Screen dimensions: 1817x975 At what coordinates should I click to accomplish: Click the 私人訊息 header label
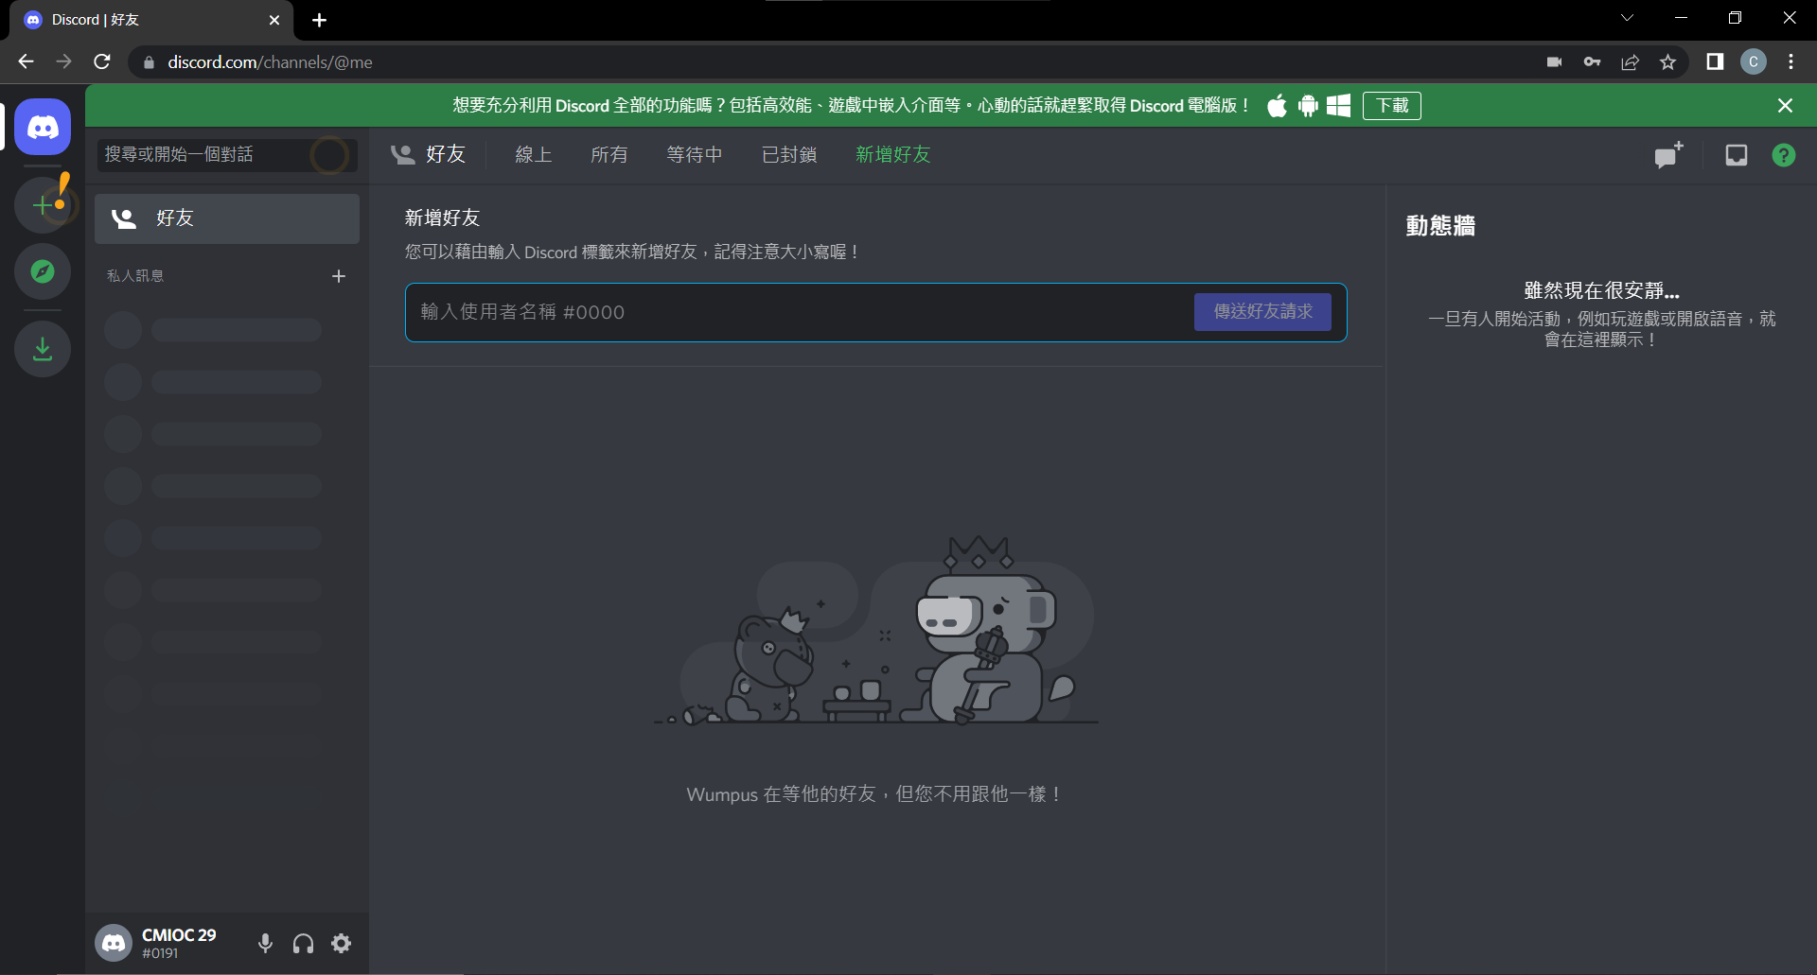click(135, 276)
